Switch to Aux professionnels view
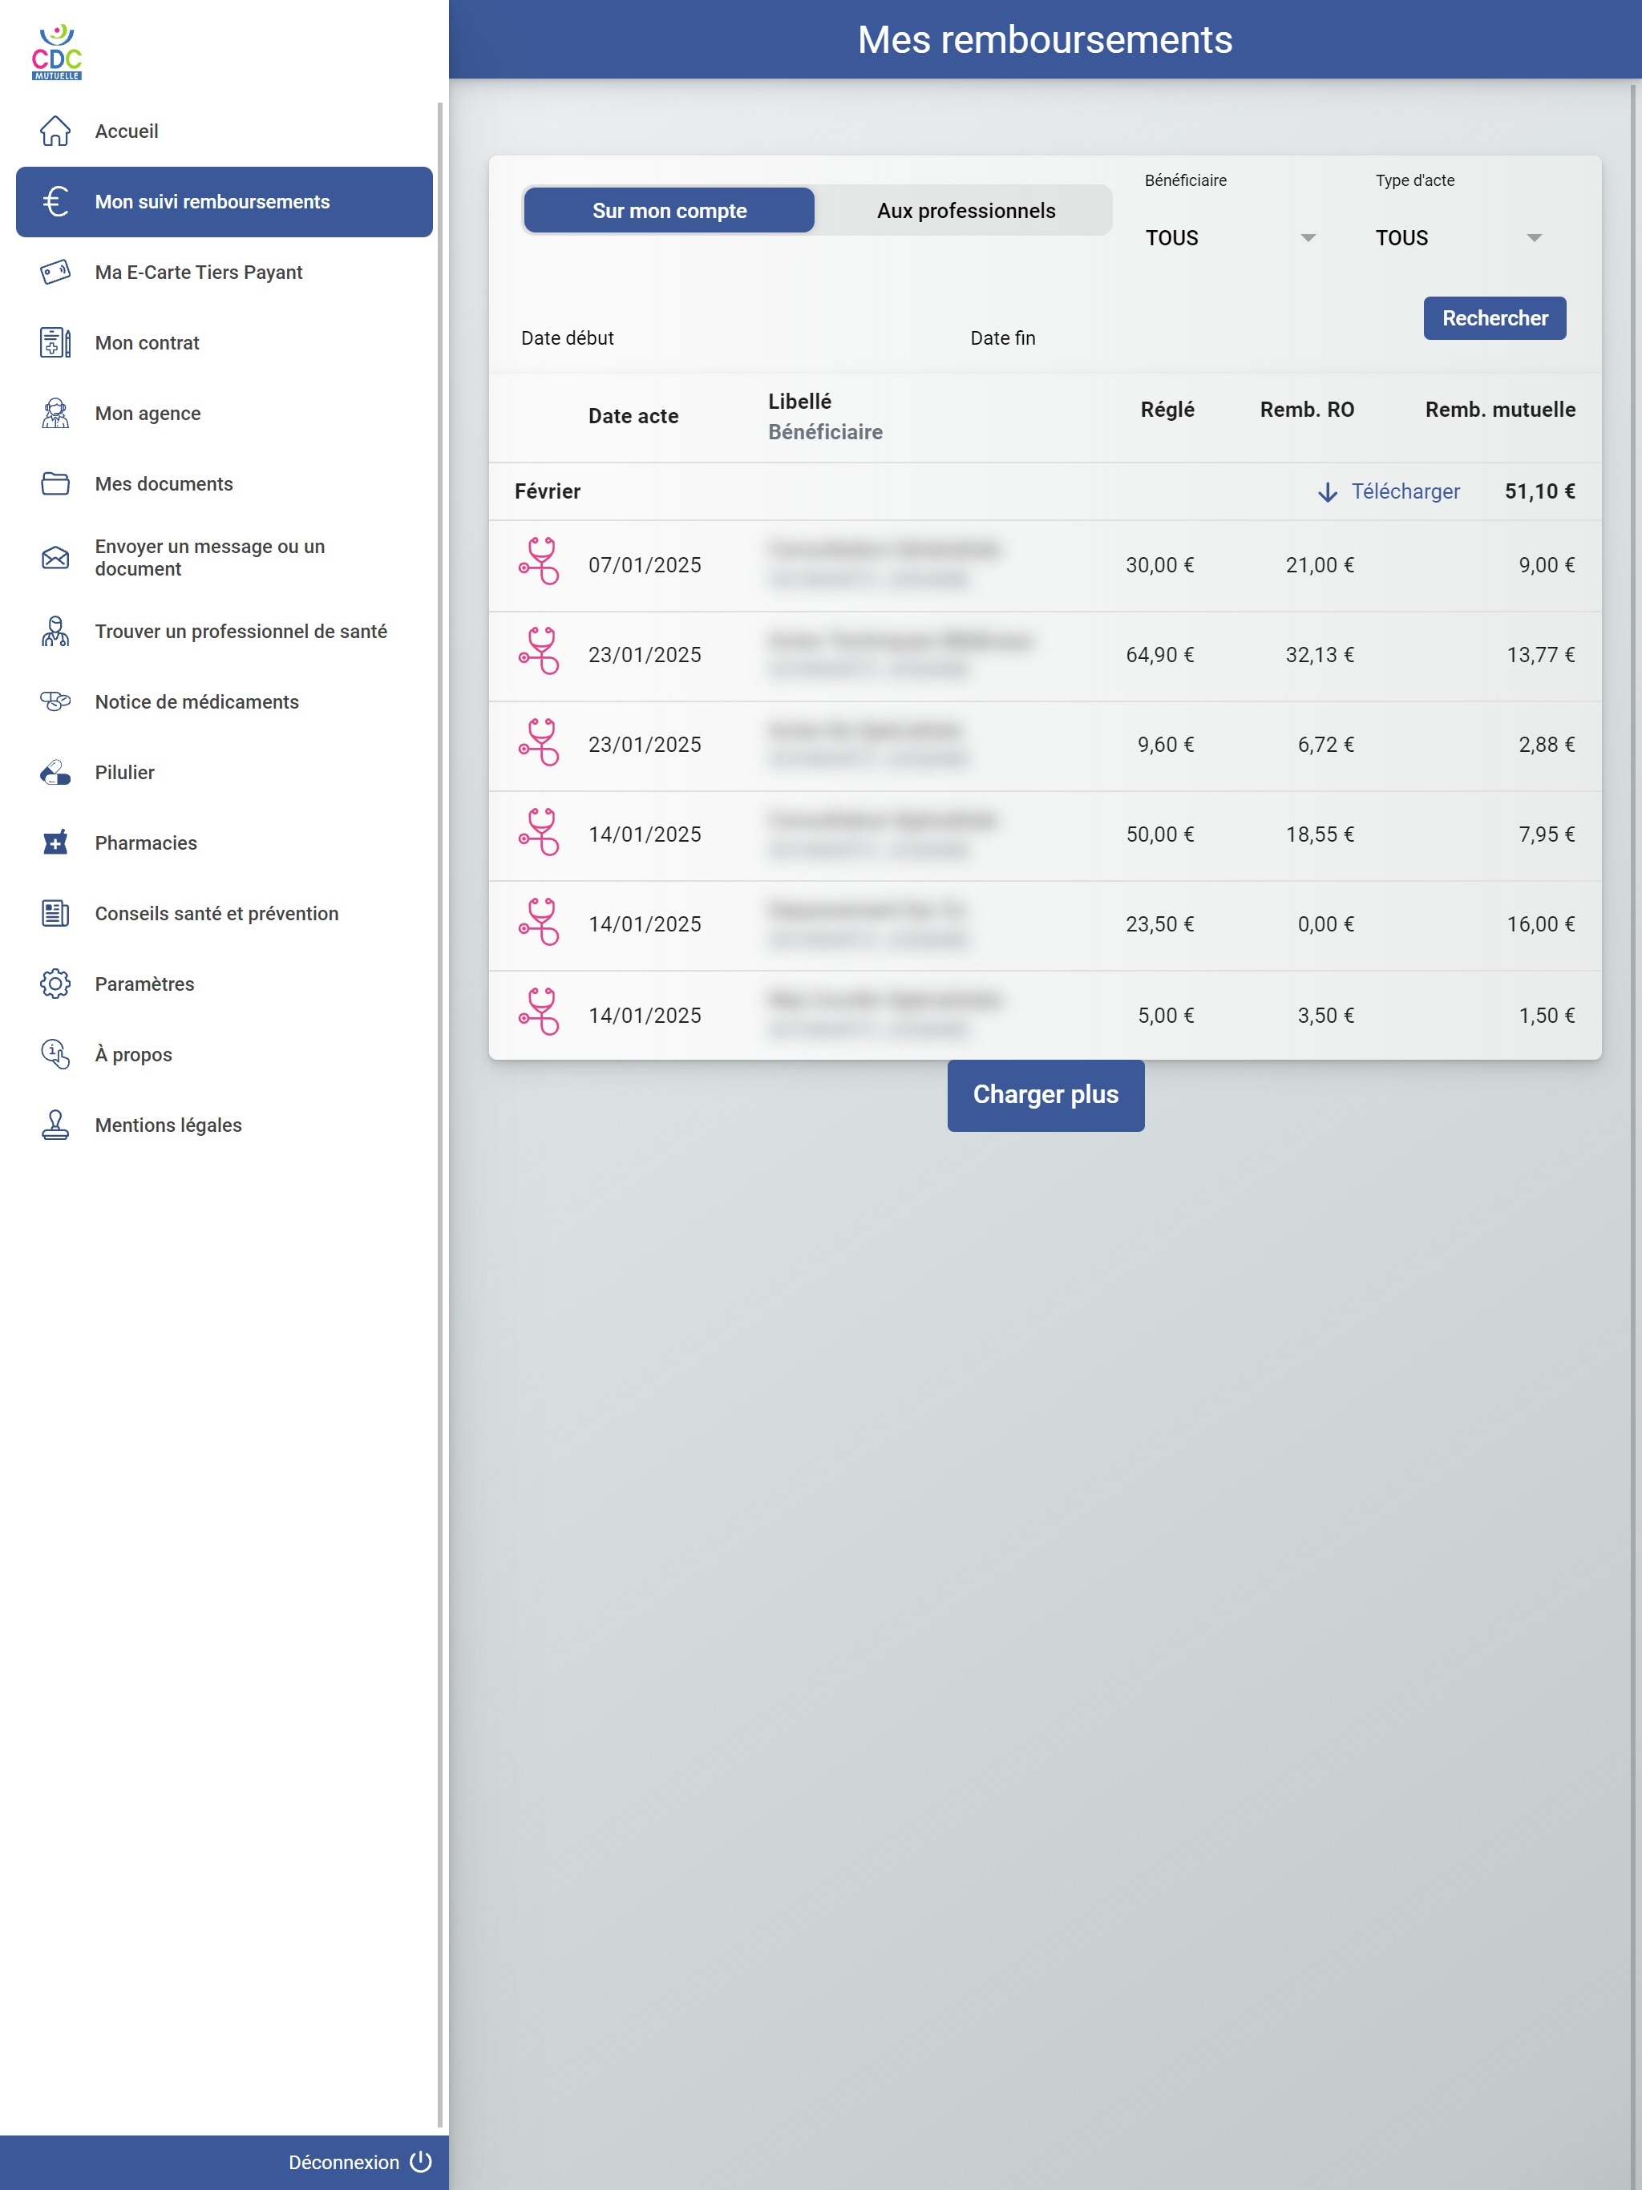1642x2190 pixels. pyautogui.click(x=965, y=211)
